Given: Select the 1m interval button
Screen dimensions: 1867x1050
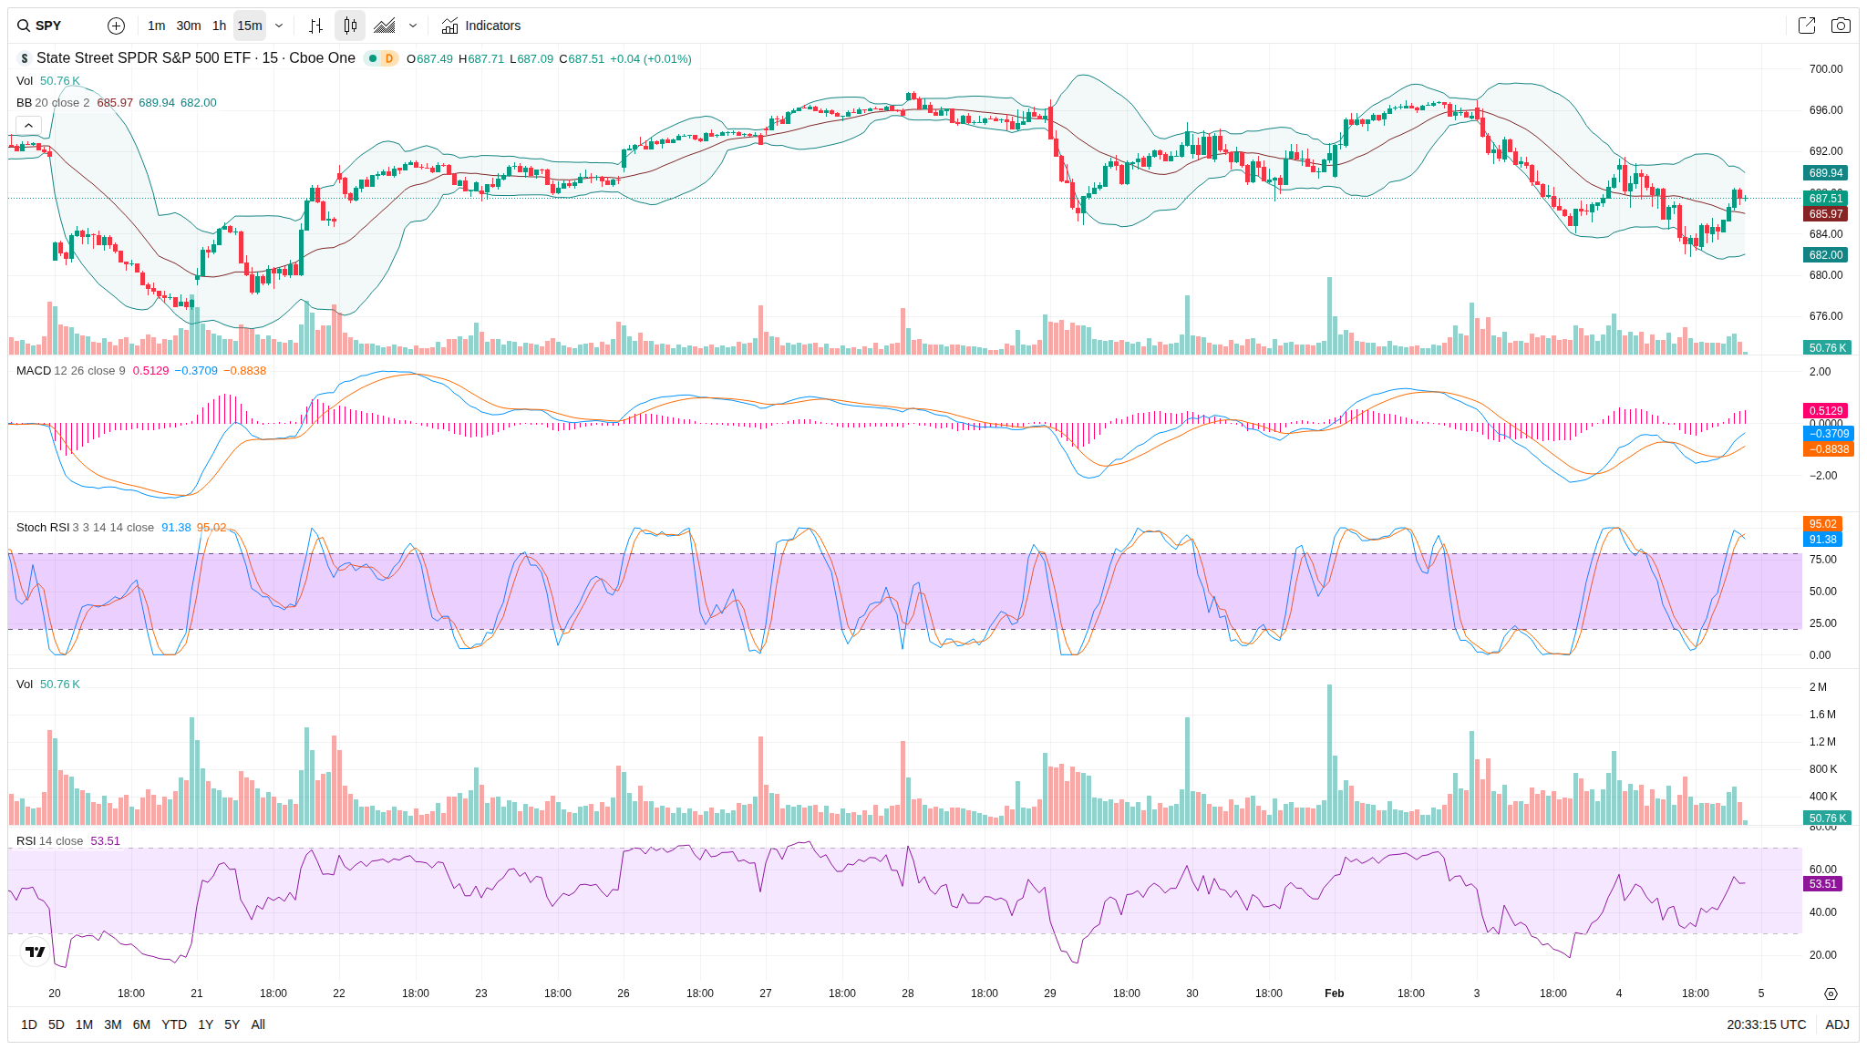Looking at the screenshot, I should [156, 26].
